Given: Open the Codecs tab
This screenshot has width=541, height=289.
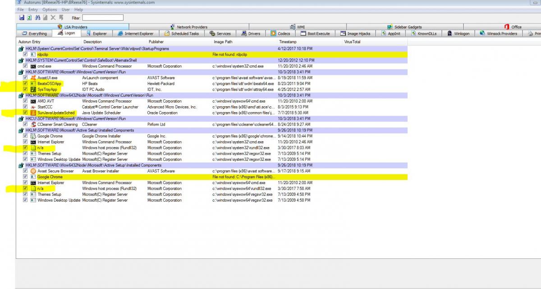Looking at the screenshot, I should point(281,34).
